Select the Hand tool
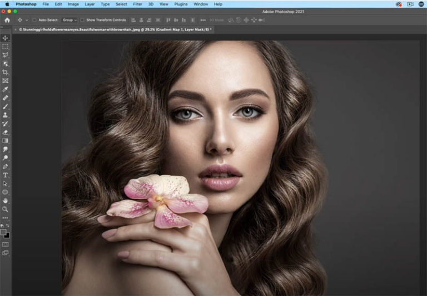Screen dimensions: 427x296 (x=6, y=201)
